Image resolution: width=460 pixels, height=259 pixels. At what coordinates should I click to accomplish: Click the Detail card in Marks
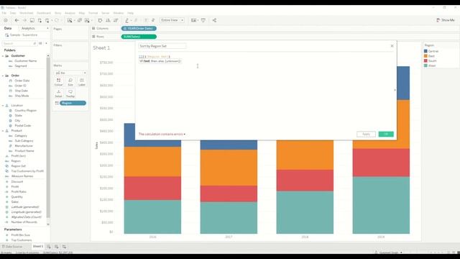[x=59, y=94]
